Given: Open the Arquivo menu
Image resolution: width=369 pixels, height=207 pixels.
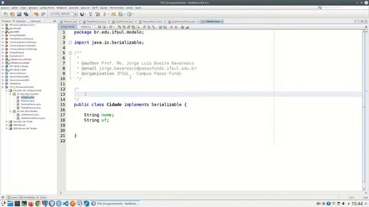Looking at the screenshot, I should [x=5, y=7].
